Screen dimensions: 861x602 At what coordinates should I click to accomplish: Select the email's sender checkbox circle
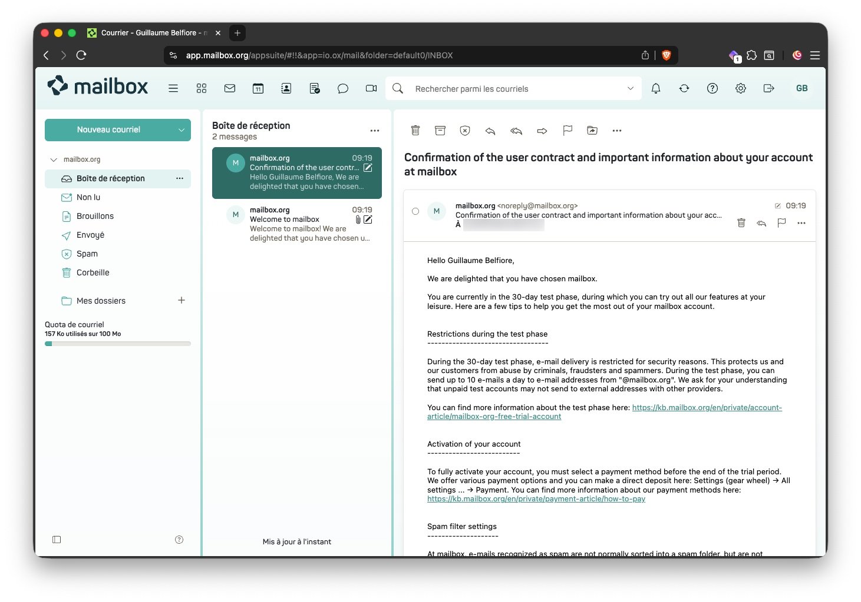(x=415, y=211)
